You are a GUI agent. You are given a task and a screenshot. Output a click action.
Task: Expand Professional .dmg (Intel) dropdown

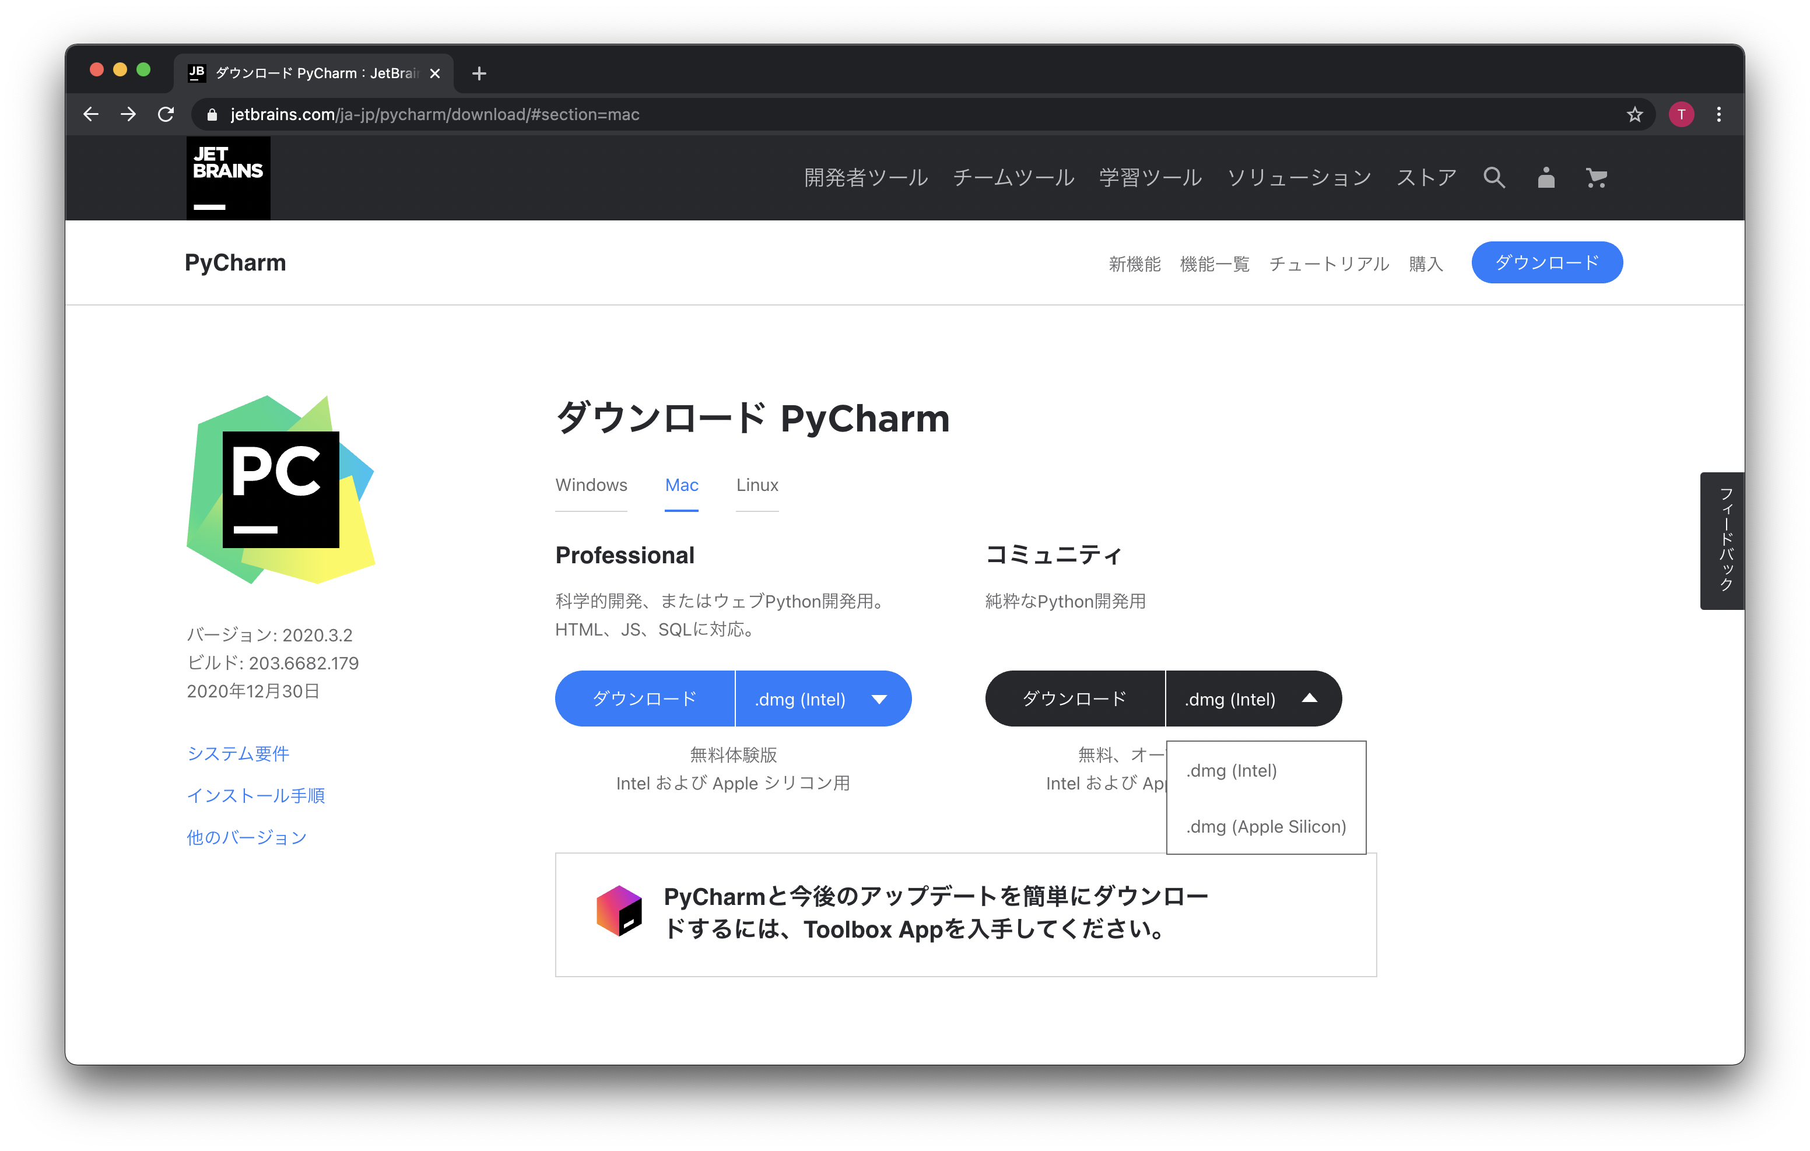coord(823,699)
